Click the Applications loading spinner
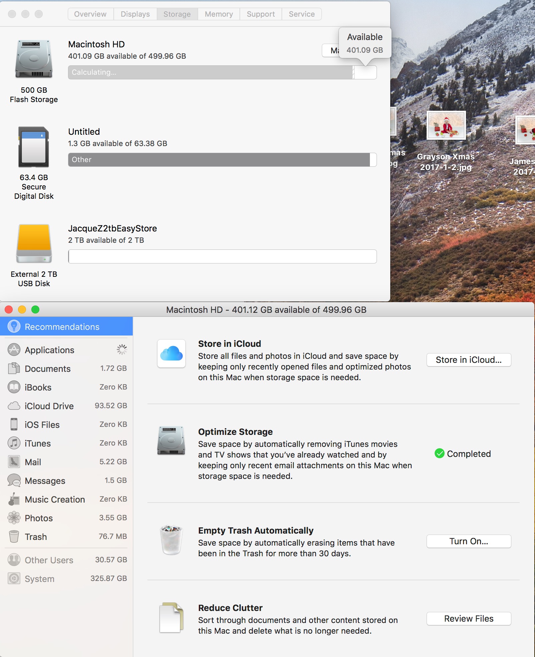This screenshot has width=535, height=657. 122,350
